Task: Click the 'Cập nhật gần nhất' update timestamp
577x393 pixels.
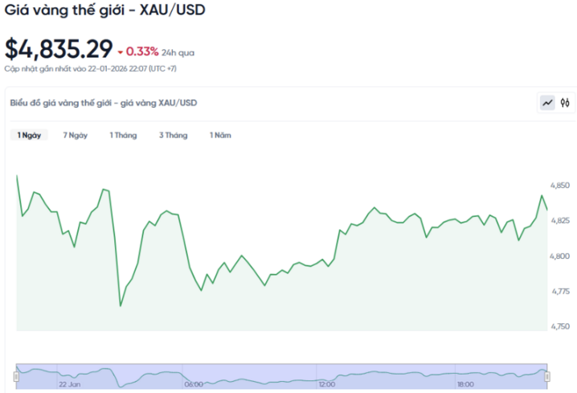Action: [91, 70]
